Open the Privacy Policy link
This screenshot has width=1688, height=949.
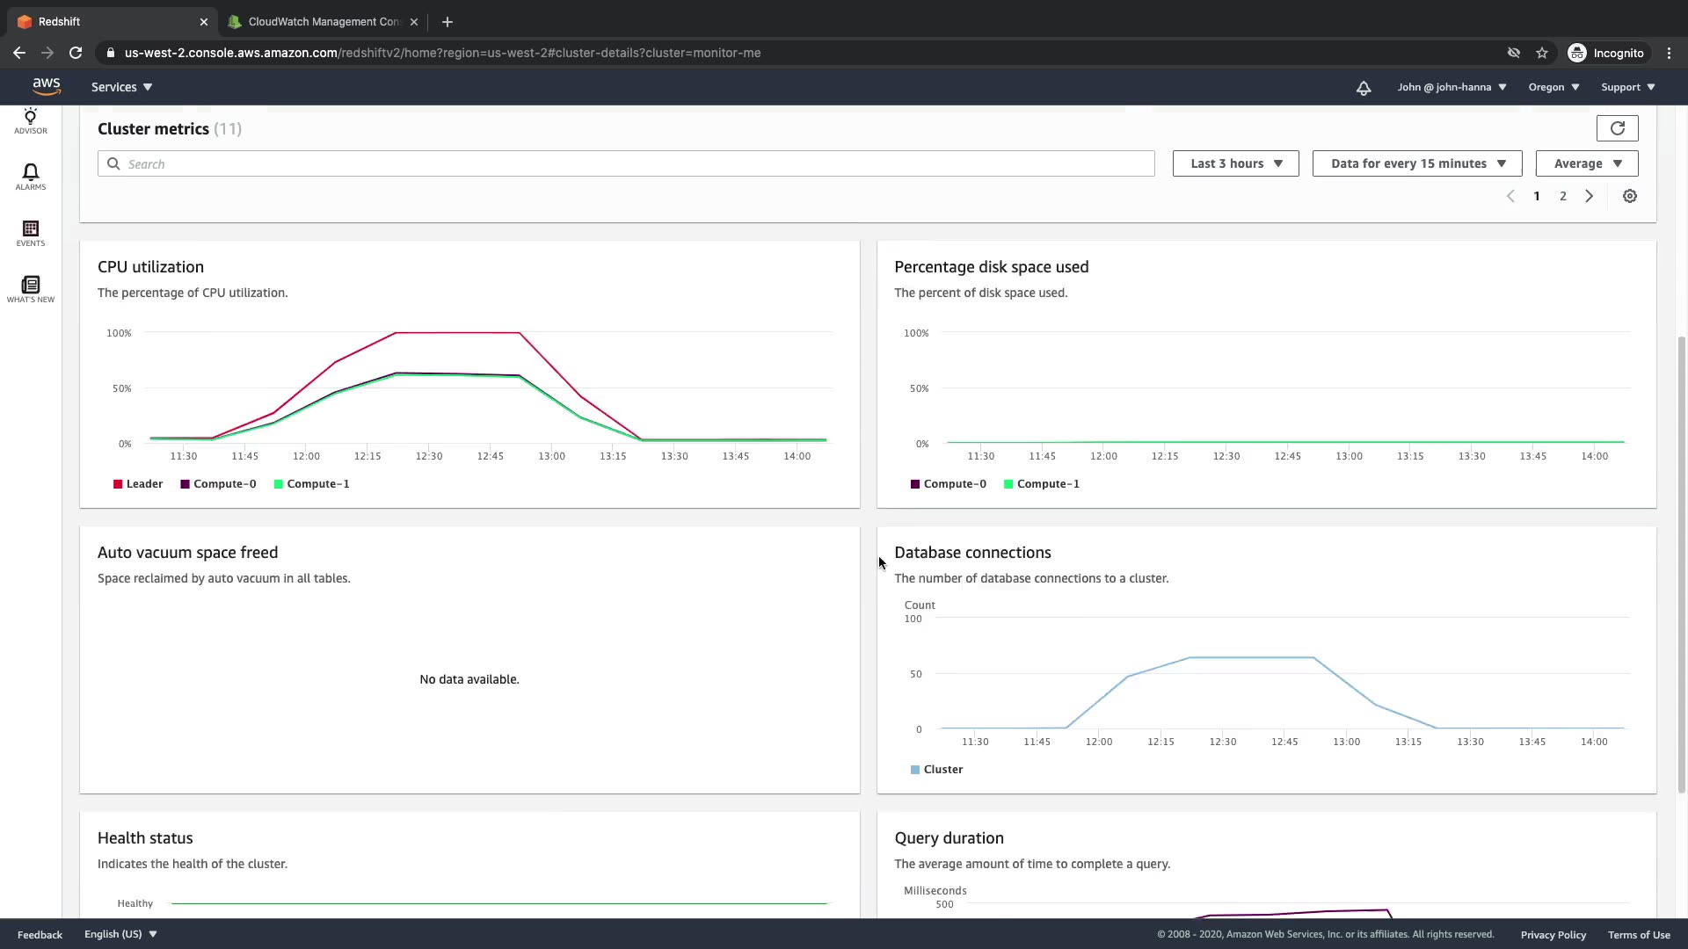[1553, 935]
